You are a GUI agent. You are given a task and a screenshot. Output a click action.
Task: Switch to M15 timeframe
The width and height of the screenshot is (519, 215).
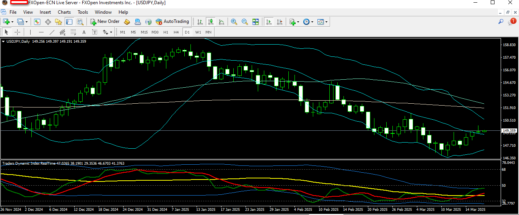tap(144, 32)
